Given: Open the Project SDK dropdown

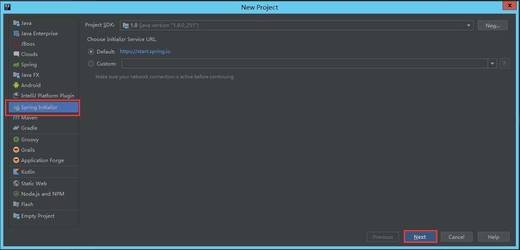Looking at the screenshot, I should [296, 25].
